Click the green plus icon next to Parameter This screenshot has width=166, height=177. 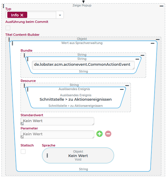[100, 134]
